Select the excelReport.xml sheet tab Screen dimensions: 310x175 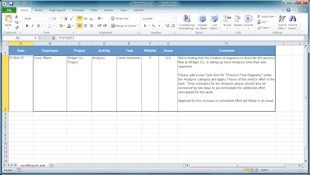coord(32,165)
